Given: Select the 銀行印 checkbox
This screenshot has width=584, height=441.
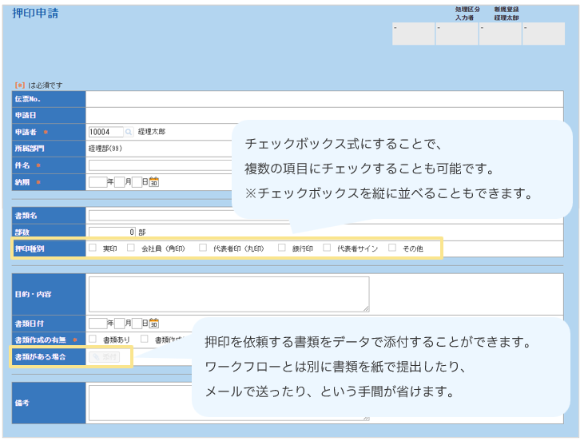Looking at the screenshot, I should coord(282,248).
